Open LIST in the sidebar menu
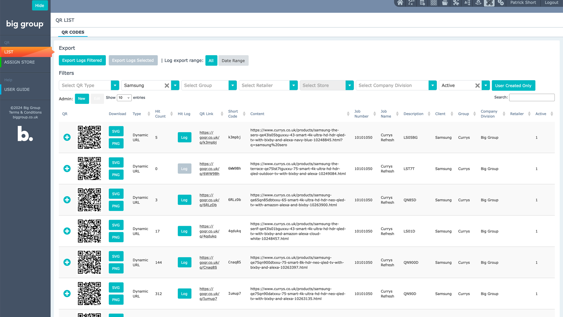The width and height of the screenshot is (563, 317). (x=26, y=52)
